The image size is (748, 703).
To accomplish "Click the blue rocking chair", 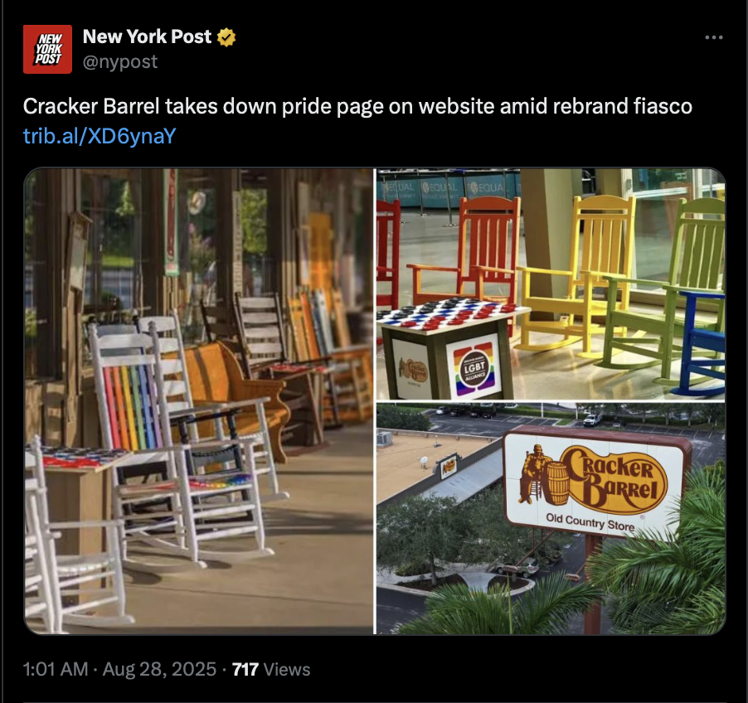I will point(700,341).
